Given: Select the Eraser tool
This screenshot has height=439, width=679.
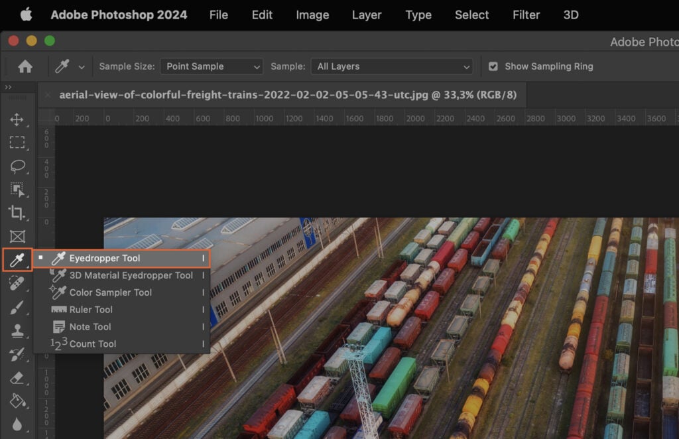Looking at the screenshot, I should tap(17, 377).
